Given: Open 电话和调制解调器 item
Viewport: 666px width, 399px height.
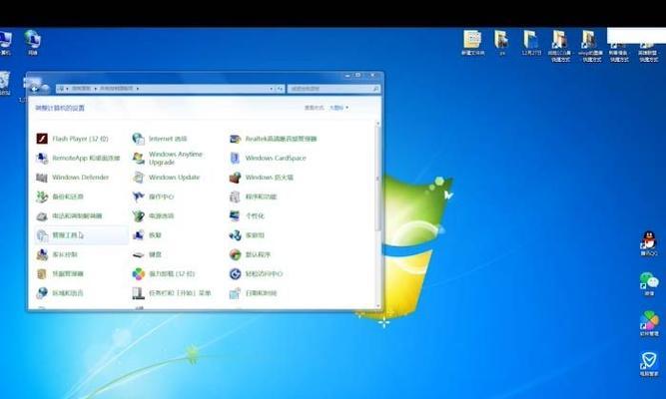Looking at the screenshot, I should tap(69, 216).
